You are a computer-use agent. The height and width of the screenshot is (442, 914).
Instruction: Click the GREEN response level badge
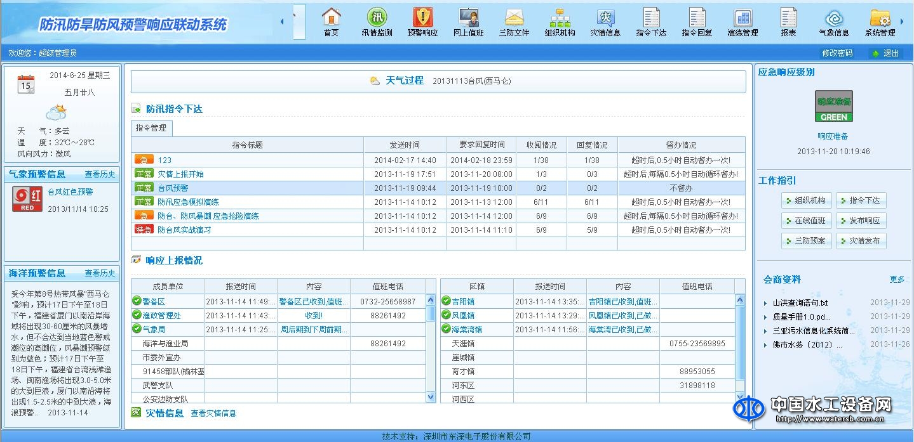pyautogui.click(x=833, y=107)
